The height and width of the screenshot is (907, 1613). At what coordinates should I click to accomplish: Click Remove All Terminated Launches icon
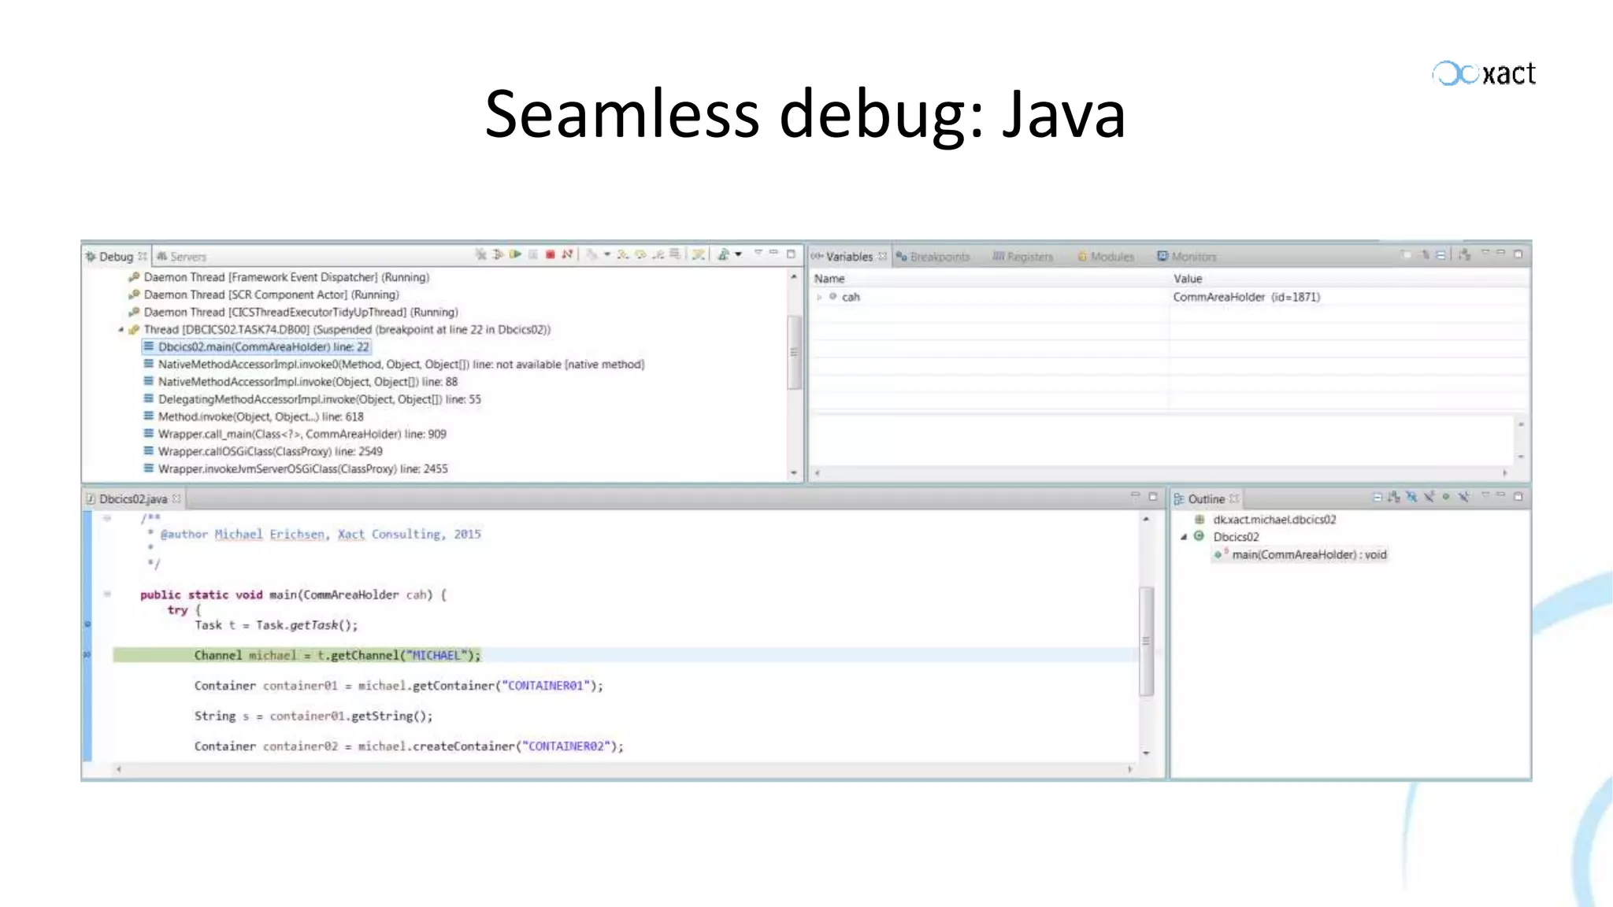pyautogui.click(x=480, y=254)
